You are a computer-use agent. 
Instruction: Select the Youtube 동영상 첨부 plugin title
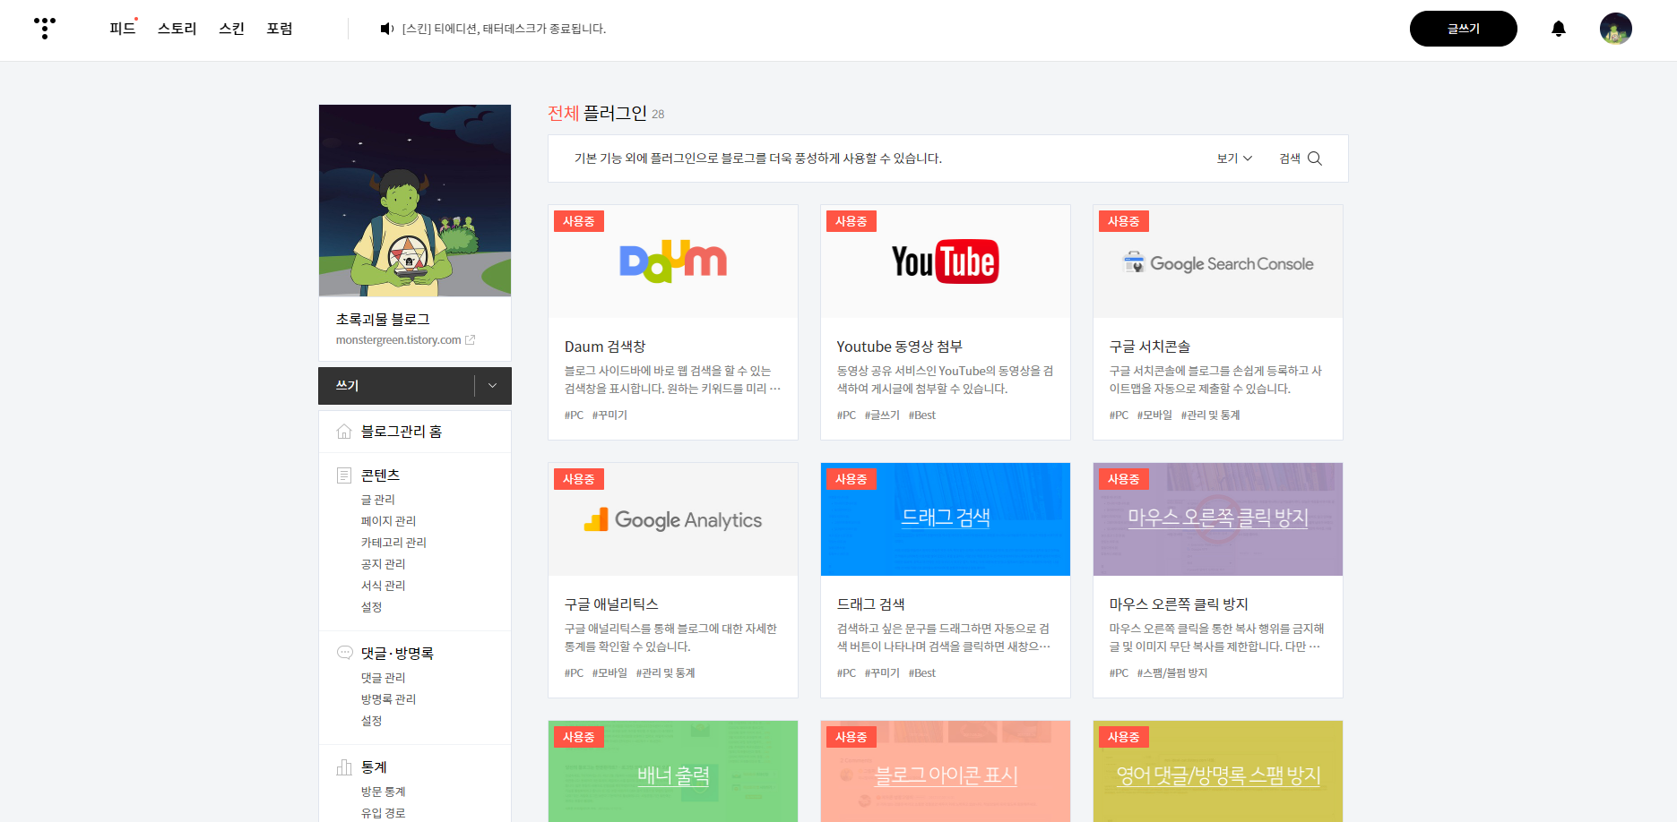click(899, 347)
